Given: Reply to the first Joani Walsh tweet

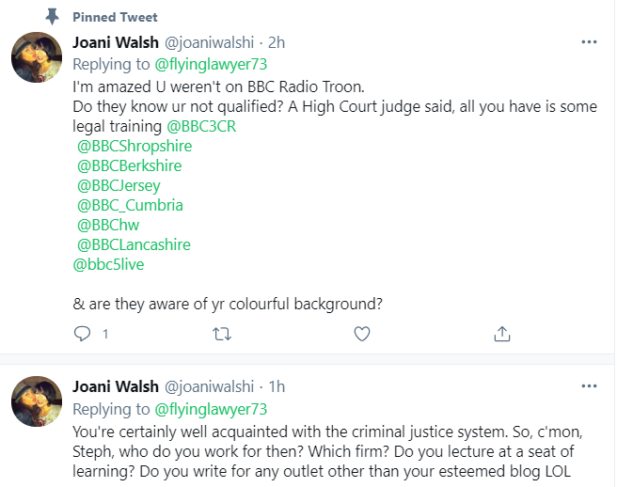Looking at the screenshot, I should click(82, 334).
